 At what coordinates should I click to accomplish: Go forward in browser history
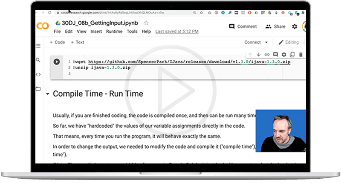tap(43, 13)
